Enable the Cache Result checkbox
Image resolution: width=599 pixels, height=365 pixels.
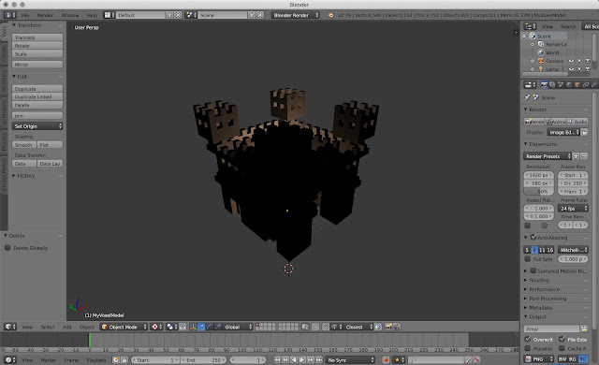tap(562, 348)
